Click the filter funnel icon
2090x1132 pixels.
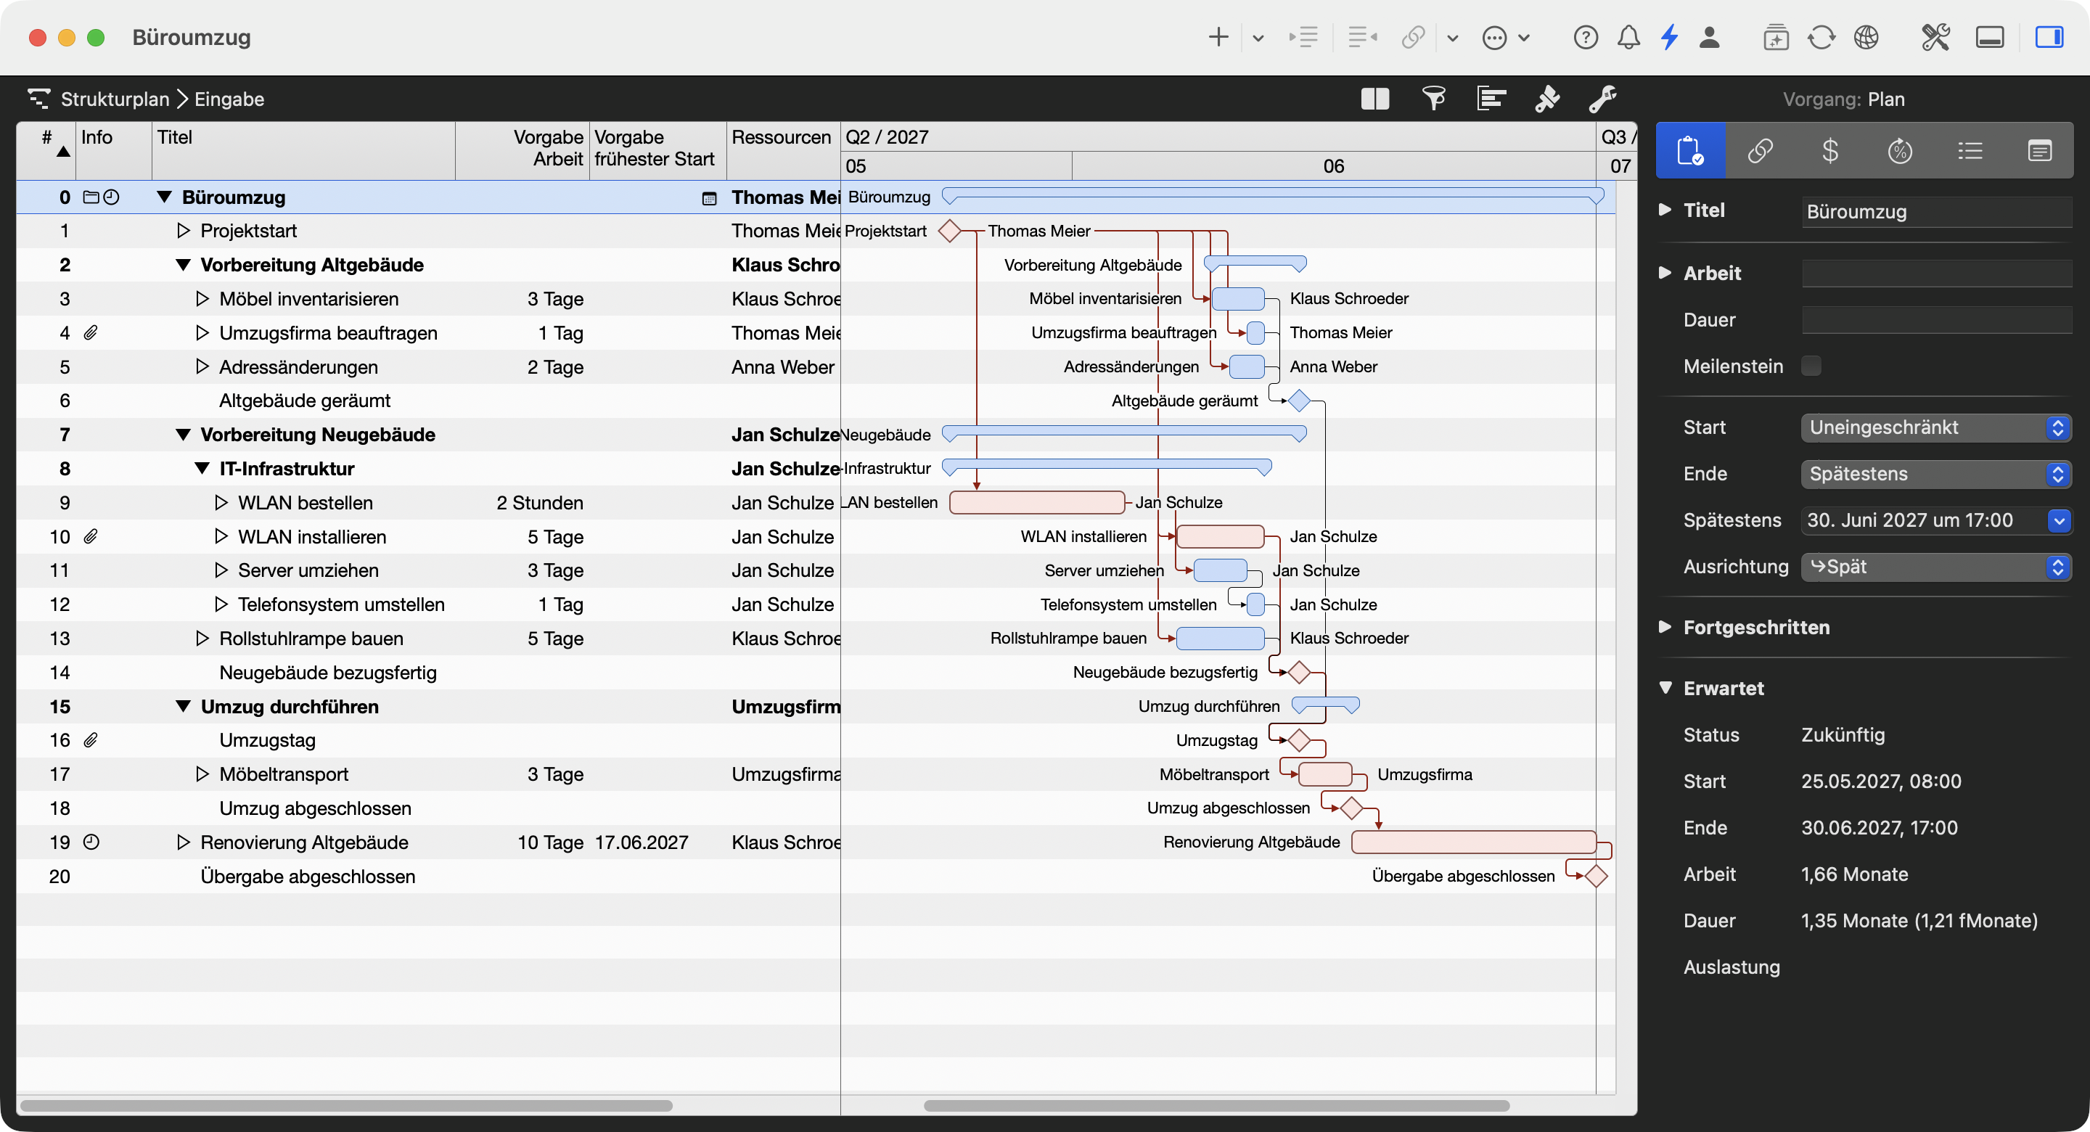point(1434,99)
